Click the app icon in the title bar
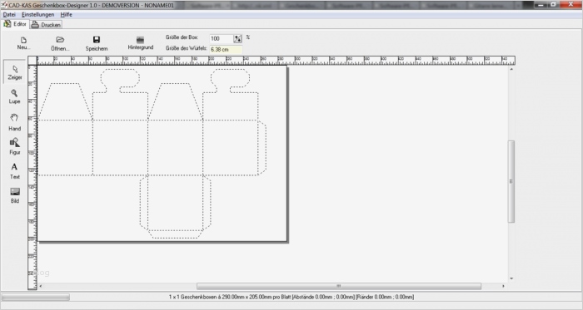Viewport: 583px width, 310px height. [x=4, y=5]
